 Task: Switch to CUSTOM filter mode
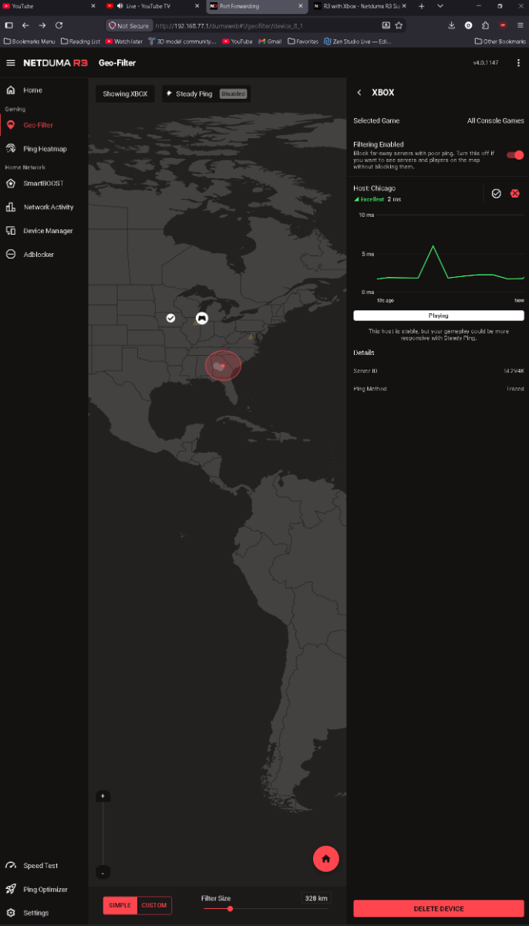click(154, 905)
